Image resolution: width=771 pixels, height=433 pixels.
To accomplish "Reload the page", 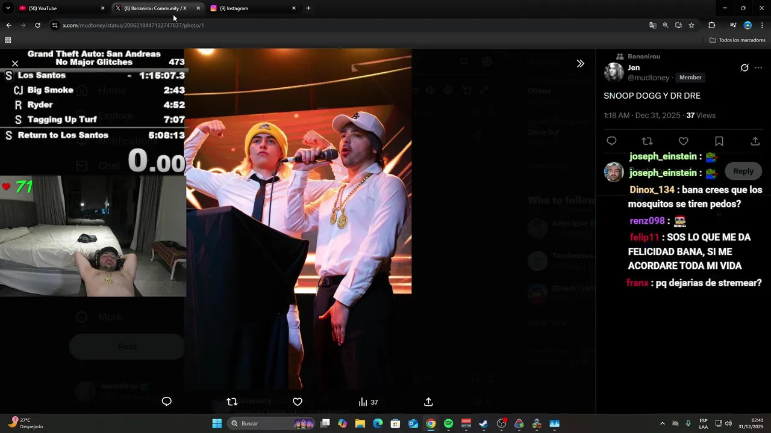I will [37, 25].
